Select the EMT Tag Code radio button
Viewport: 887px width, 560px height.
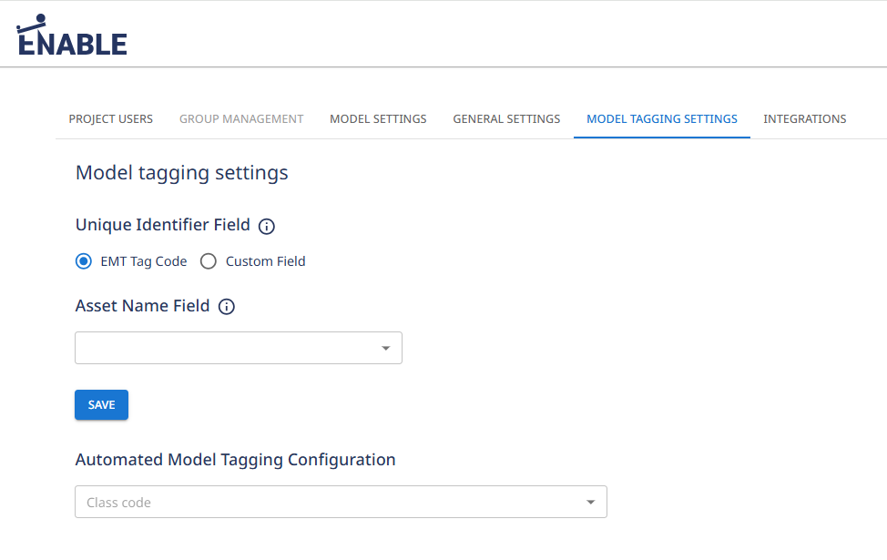coord(84,261)
